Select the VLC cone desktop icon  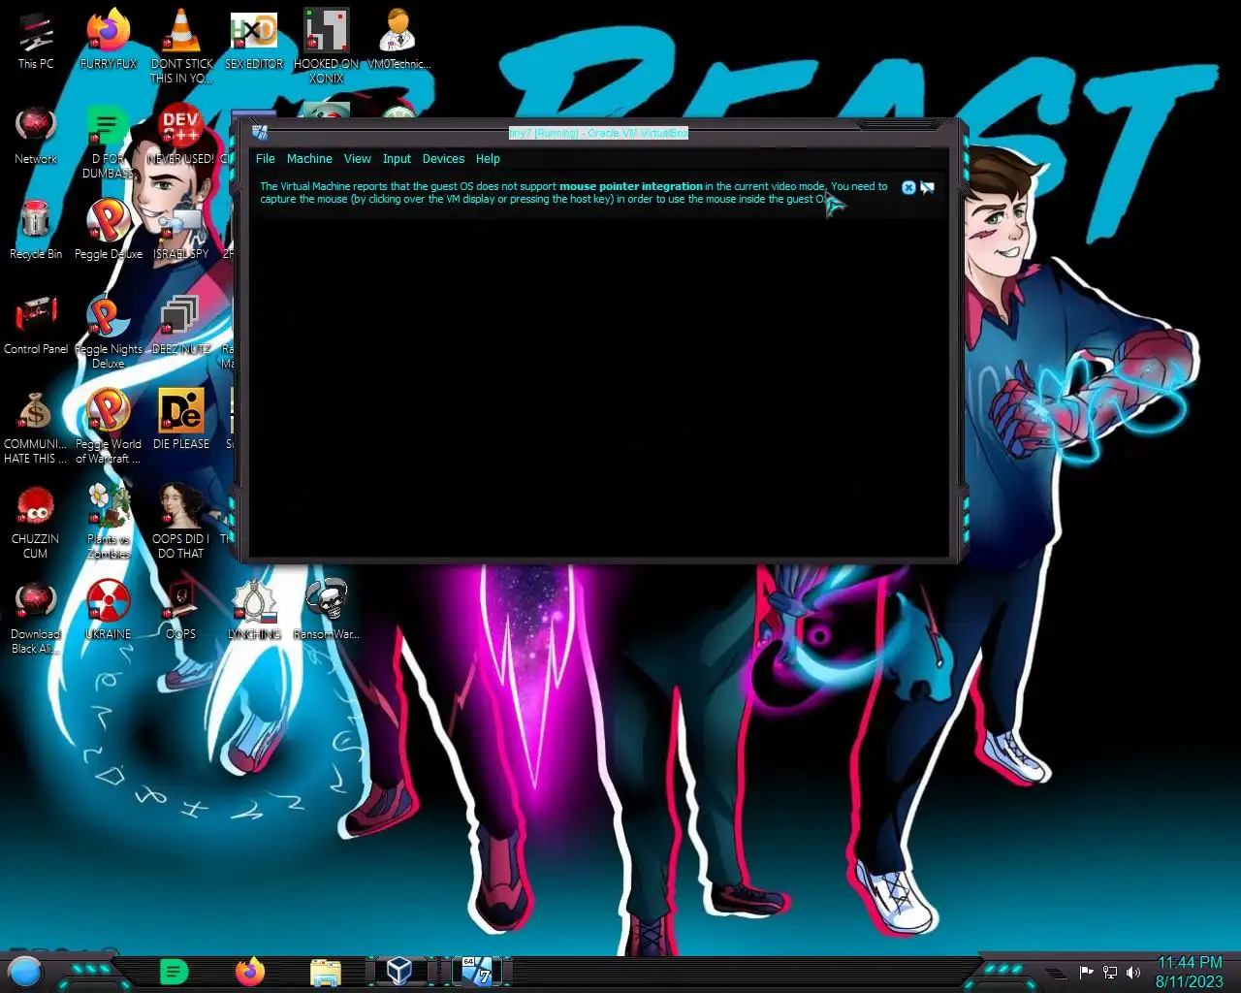pos(180,47)
